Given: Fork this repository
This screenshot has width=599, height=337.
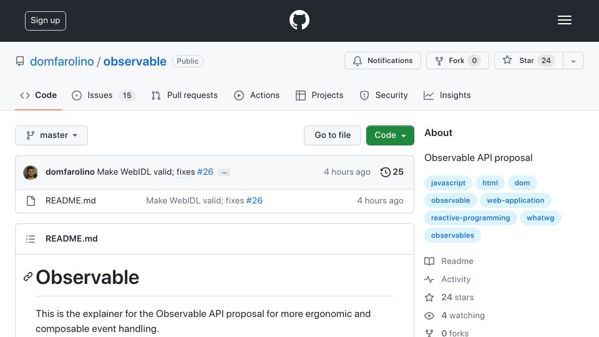Looking at the screenshot, I should point(457,61).
